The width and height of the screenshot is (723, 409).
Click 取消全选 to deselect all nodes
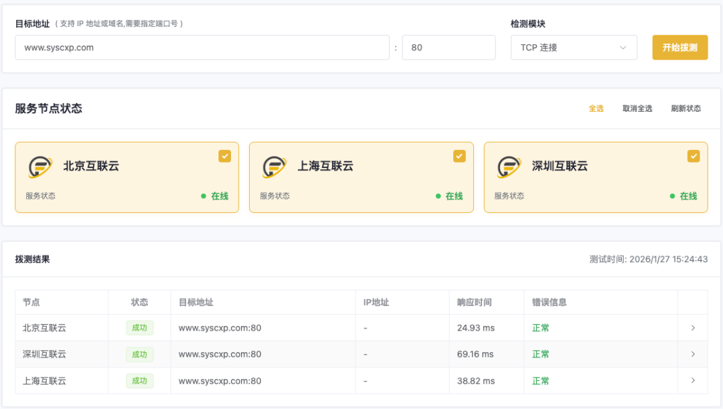tap(637, 108)
